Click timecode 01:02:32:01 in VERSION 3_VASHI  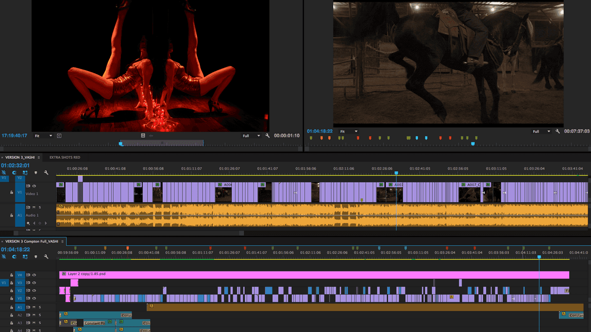point(15,166)
